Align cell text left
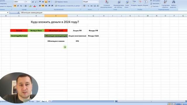The width and height of the screenshot is (187, 105). pos(40,6)
